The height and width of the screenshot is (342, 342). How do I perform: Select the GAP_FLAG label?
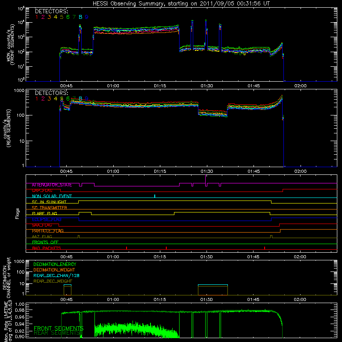click(x=42, y=190)
